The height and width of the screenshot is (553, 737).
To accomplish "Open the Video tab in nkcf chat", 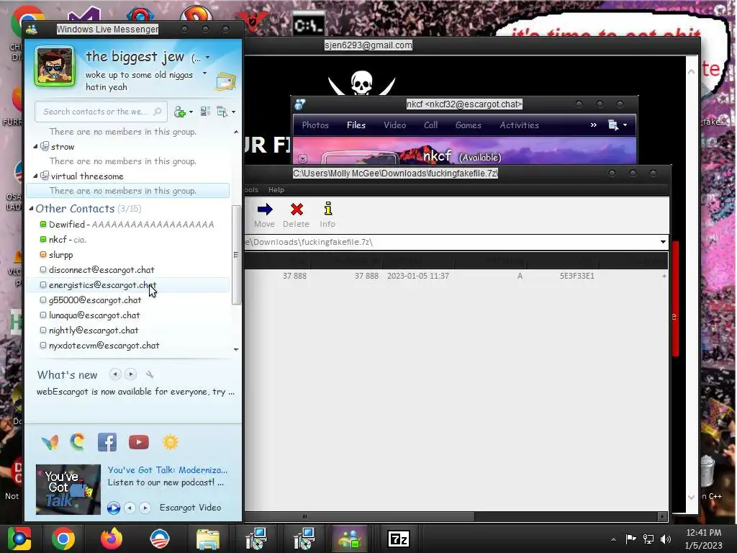I will (395, 125).
